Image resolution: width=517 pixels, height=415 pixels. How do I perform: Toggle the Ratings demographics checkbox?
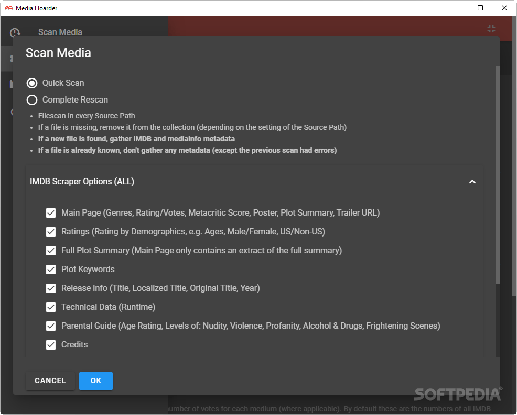(50, 232)
